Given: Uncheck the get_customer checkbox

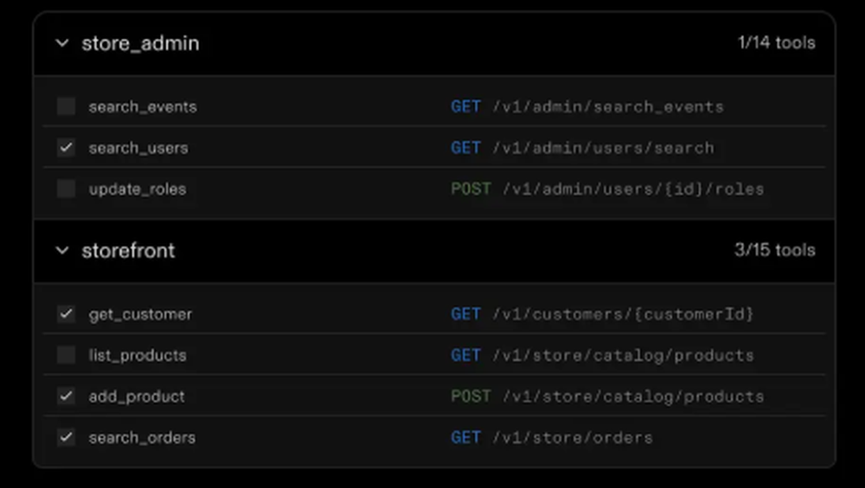Looking at the screenshot, I should point(66,314).
